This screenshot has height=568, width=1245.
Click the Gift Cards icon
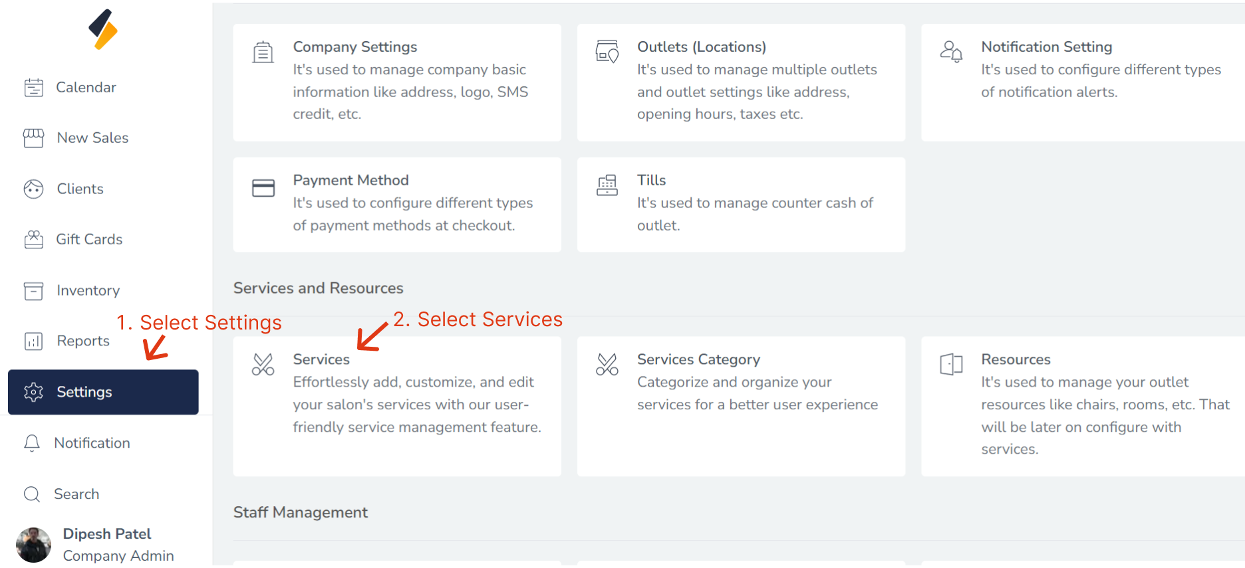(x=33, y=239)
